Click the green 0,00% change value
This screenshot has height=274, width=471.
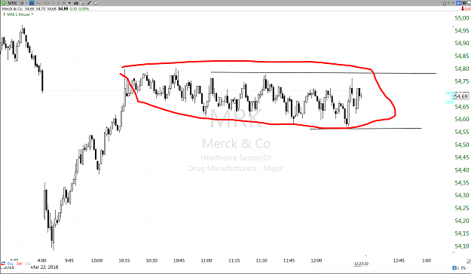pos(84,9)
